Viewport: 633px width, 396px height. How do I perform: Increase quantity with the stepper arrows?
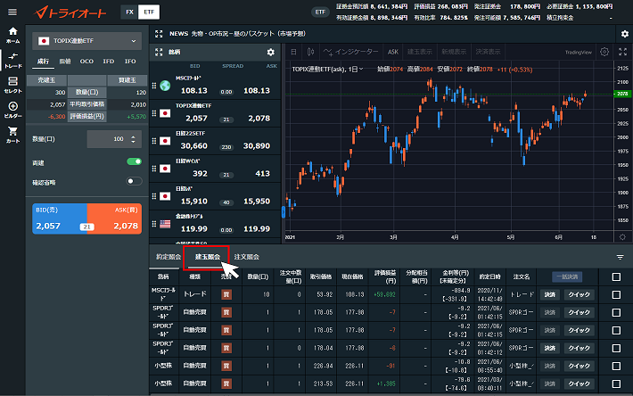pyautogui.click(x=133, y=136)
